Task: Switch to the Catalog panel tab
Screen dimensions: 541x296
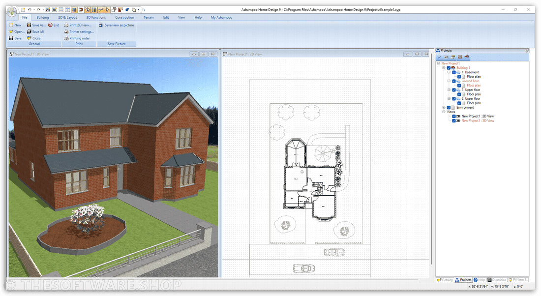Action: coord(445,280)
